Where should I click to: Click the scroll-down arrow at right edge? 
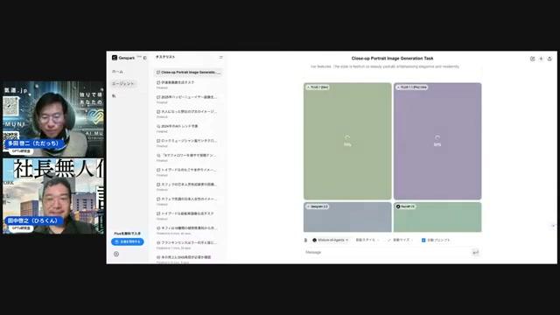click(553, 226)
